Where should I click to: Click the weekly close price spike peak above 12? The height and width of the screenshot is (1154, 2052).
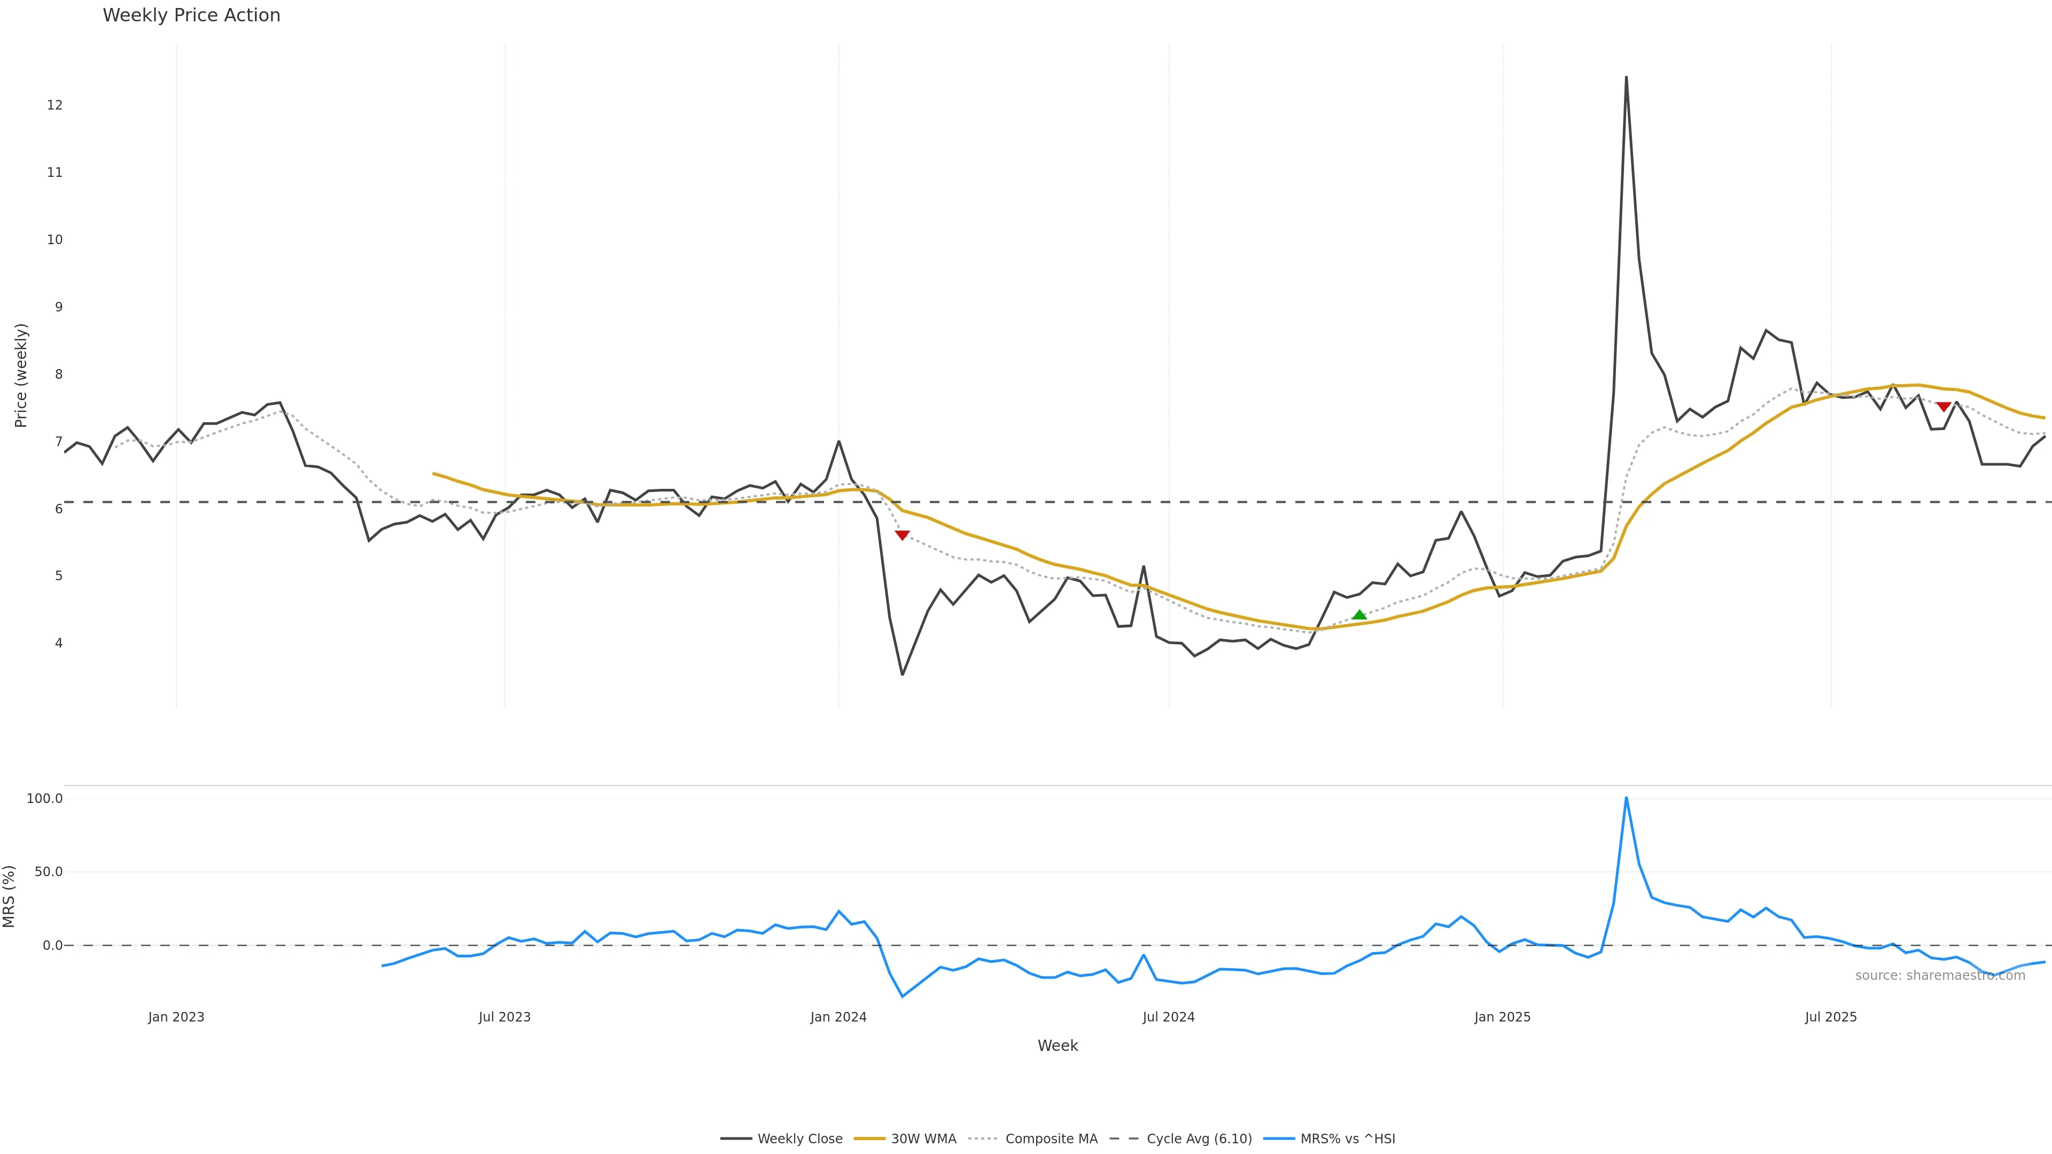click(x=1626, y=77)
